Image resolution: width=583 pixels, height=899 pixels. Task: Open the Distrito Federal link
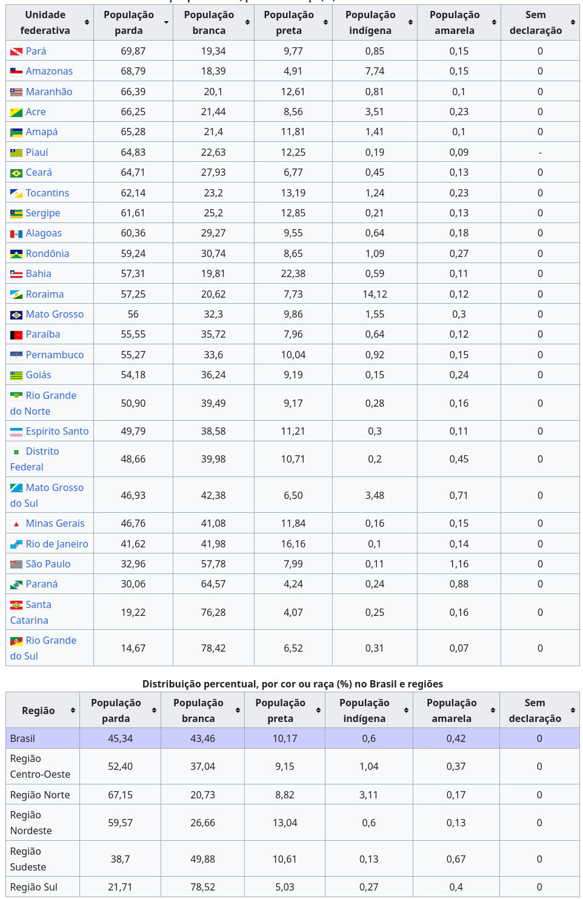(x=35, y=460)
